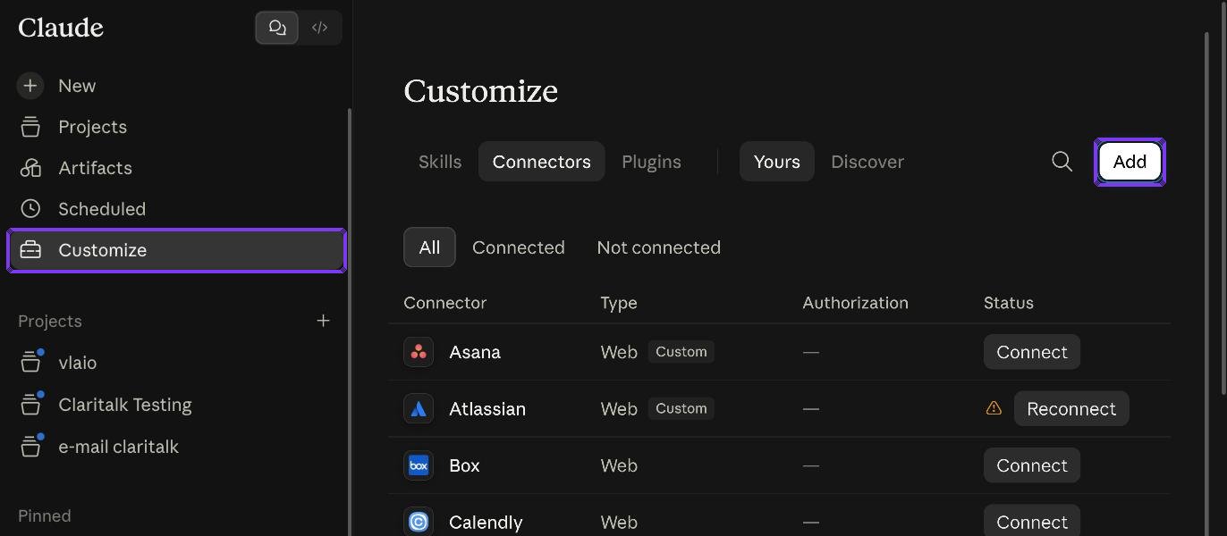Screen dimensions: 1227x536
Task: Click the Calendly connector icon
Action: [419, 522]
